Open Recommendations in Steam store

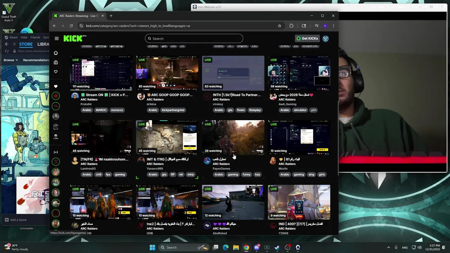tap(36, 60)
